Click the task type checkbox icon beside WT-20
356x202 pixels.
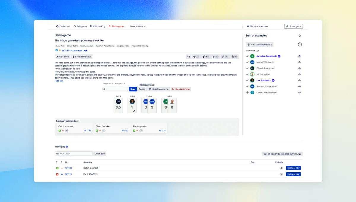[x=57, y=50]
